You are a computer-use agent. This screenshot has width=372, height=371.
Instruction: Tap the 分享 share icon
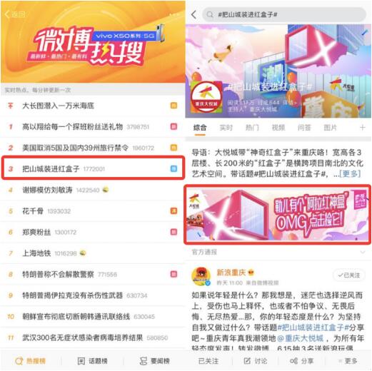pos(293,361)
